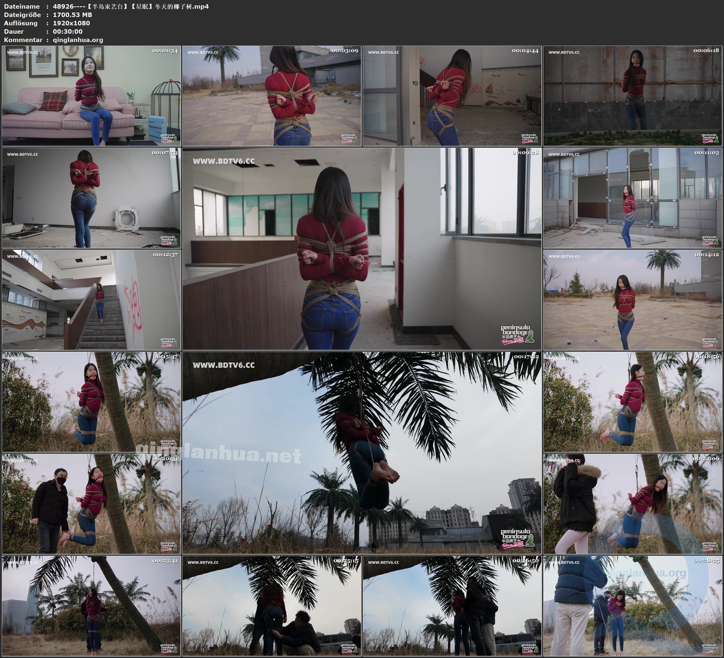Screen dimensions: 724x658
Task: Open the thumbnail marked 00:22:06
Action: click(x=633, y=504)
